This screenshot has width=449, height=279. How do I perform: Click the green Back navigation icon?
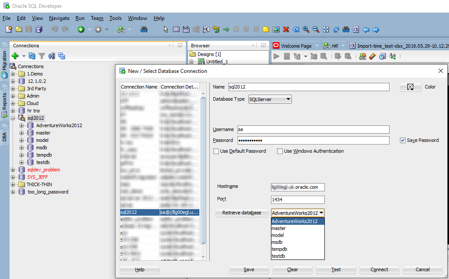(x=81, y=29)
